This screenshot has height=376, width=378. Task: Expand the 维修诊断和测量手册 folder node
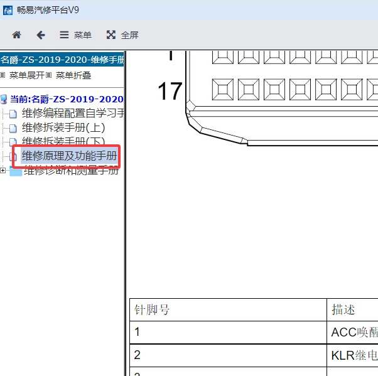3,170
